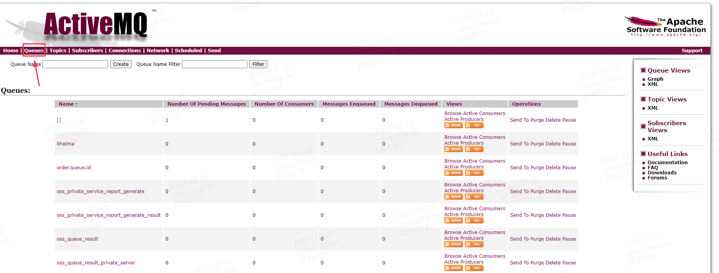The height and width of the screenshot is (273, 719).
Task: Click atom feed for oss_private_service_report_generate_result
Action: tap(454, 220)
